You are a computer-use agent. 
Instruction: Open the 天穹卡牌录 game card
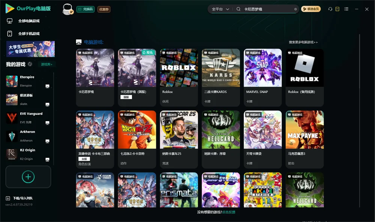263,139
